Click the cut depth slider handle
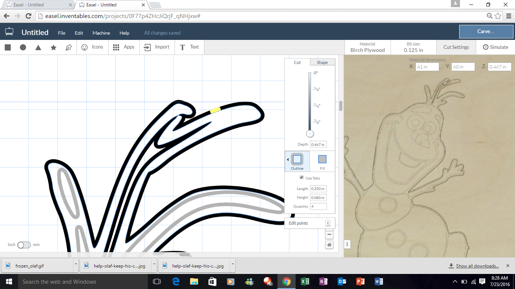Viewport: 515px width, 289px height. coord(310,134)
